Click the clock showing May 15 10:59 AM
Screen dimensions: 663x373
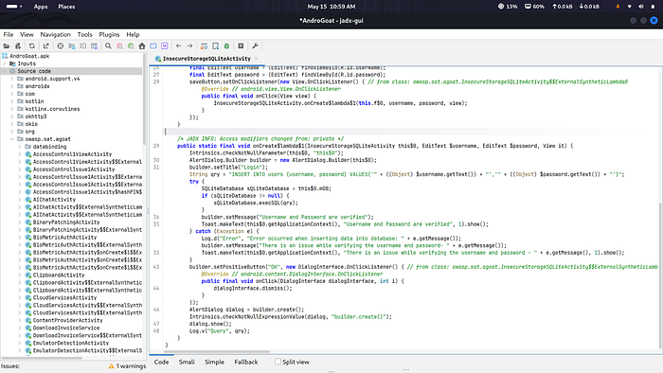tap(331, 7)
